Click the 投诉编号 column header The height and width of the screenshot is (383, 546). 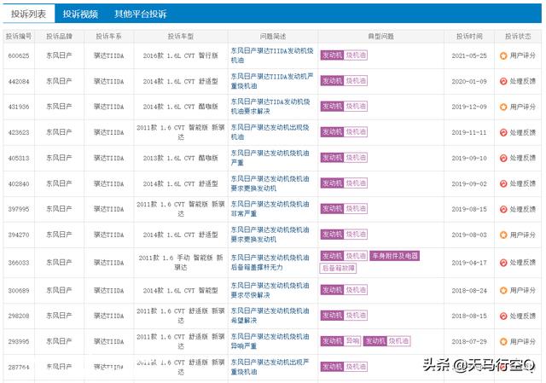click(x=19, y=36)
